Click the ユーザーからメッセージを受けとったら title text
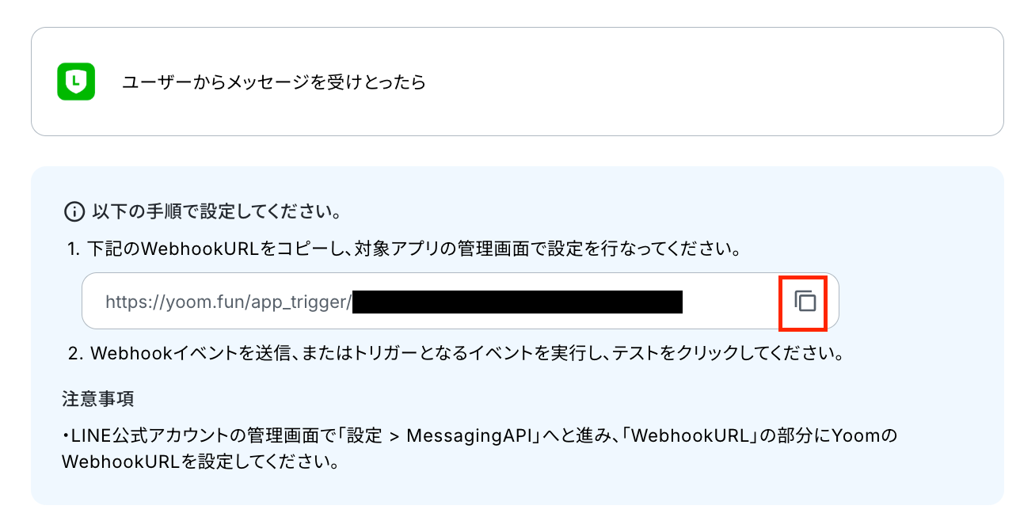This screenshot has width=1020, height=513. 274,82
